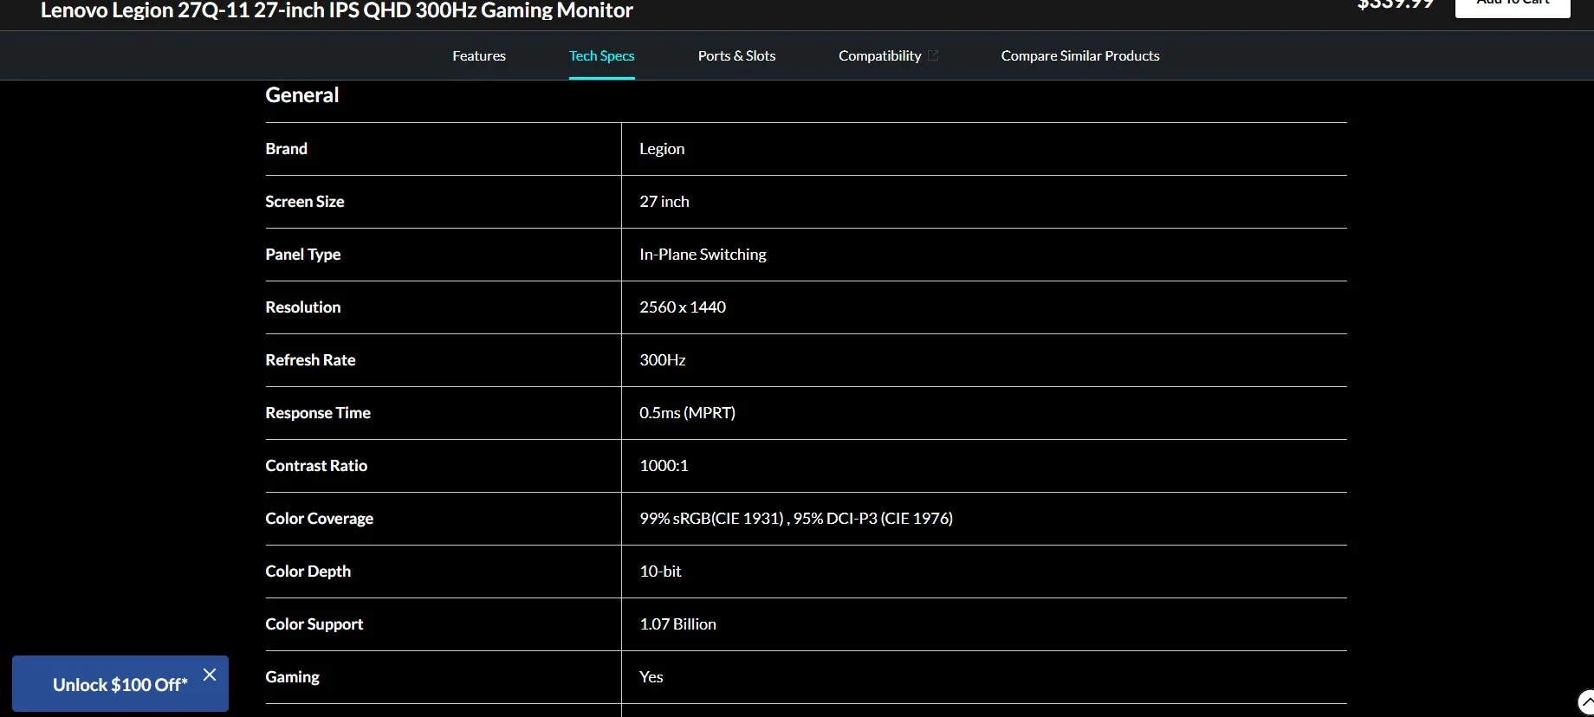Select the 300Hz value
The height and width of the screenshot is (717, 1594).
pyautogui.click(x=663, y=360)
